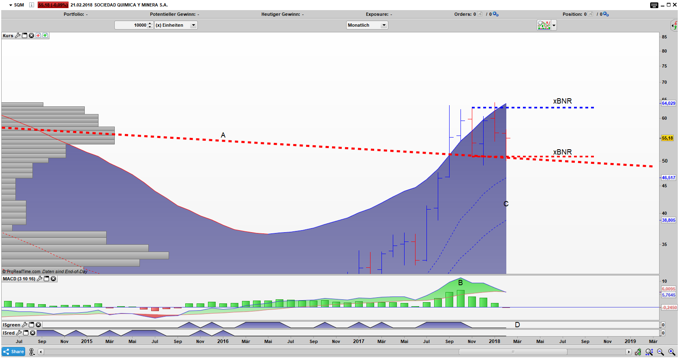Click the Share button

click(x=13, y=352)
